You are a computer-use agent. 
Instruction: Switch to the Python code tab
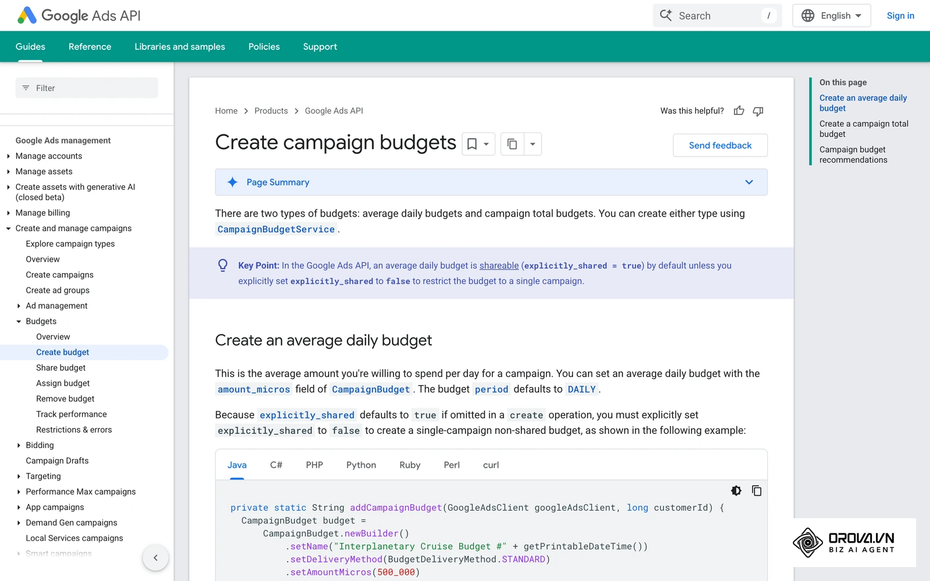(x=361, y=465)
